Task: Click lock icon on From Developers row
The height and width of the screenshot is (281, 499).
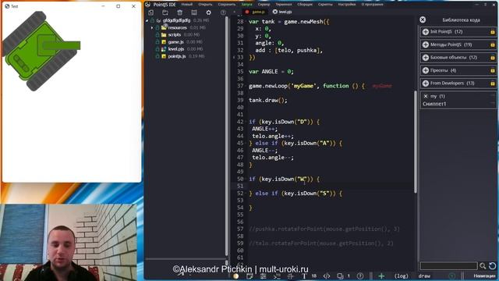Action: [x=493, y=84]
